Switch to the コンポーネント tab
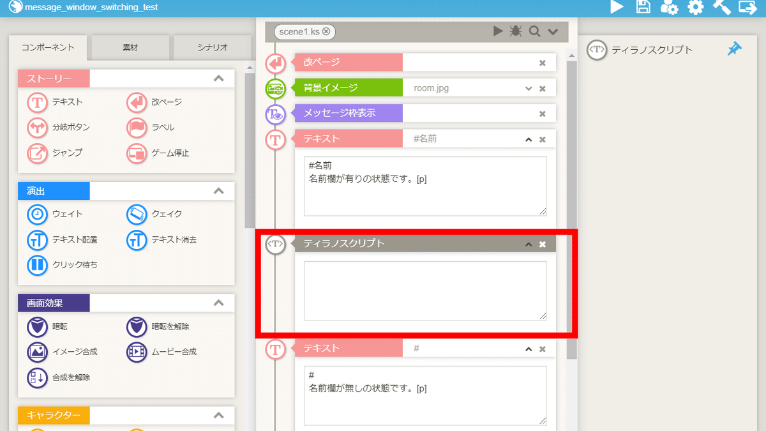 click(x=48, y=48)
